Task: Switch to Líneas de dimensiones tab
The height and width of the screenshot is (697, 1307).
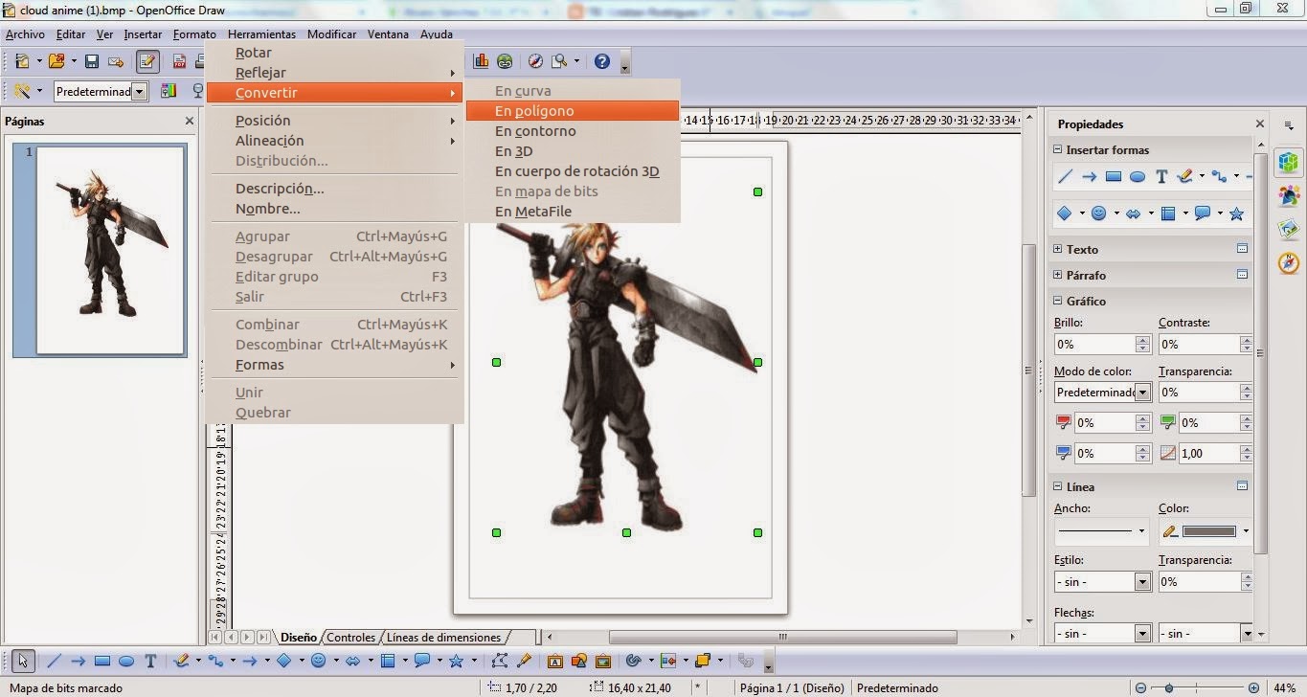Action: pyautogui.click(x=443, y=637)
